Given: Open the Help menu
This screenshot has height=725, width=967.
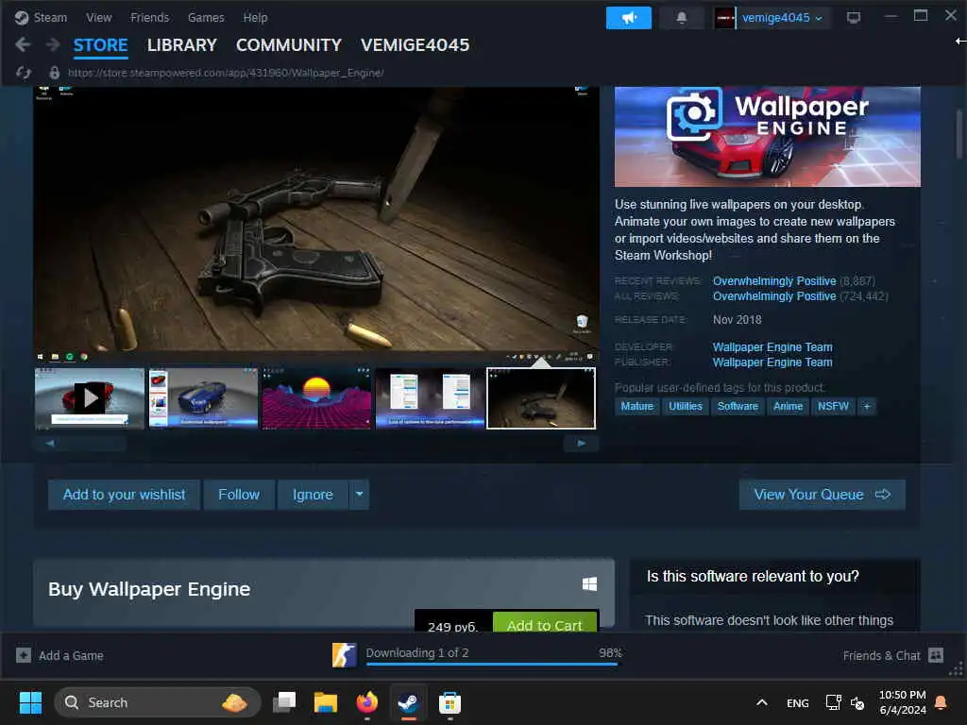Looking at the screenshot, I should pos(255,18).
